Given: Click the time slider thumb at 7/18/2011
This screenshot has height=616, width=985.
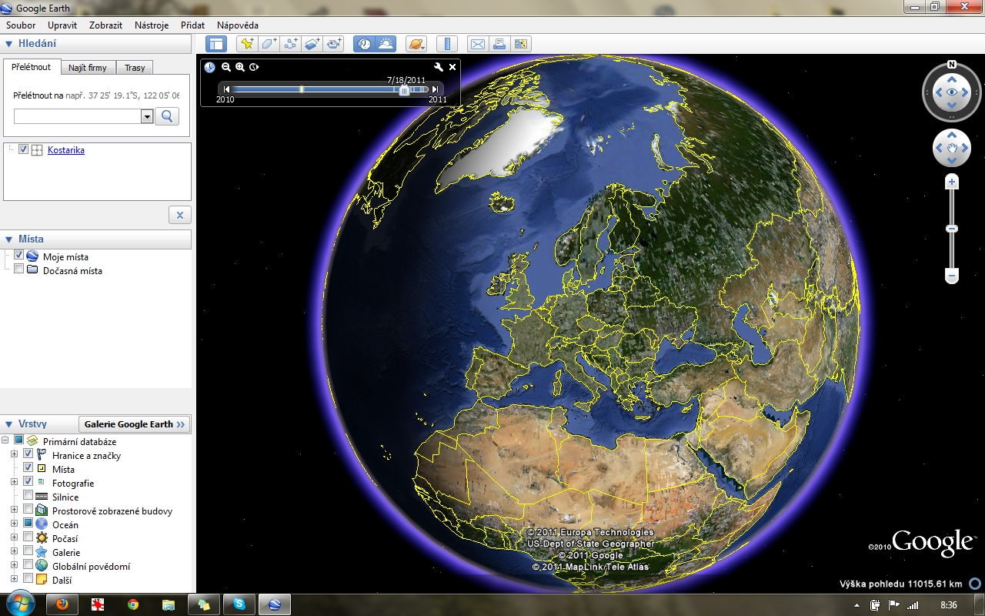Looking at the screenshot, I should 404,89.
